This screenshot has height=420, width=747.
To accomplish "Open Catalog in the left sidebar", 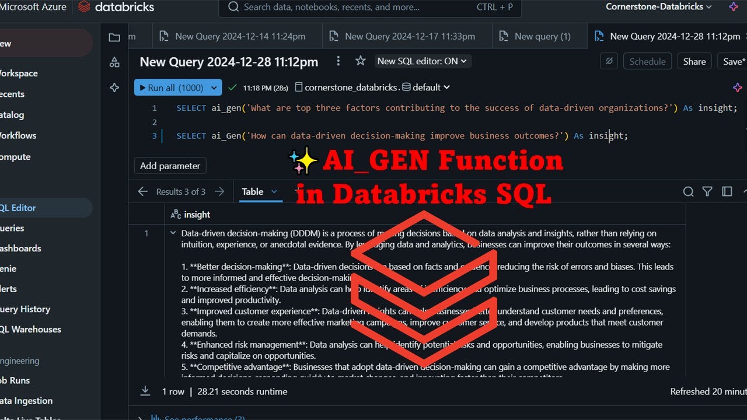I will 12,115.
